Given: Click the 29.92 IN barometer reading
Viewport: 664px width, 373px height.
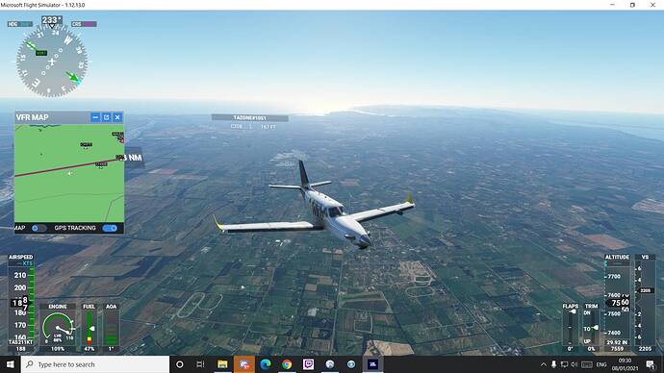Looking at the screenshot, I should (x=617, y=342).
